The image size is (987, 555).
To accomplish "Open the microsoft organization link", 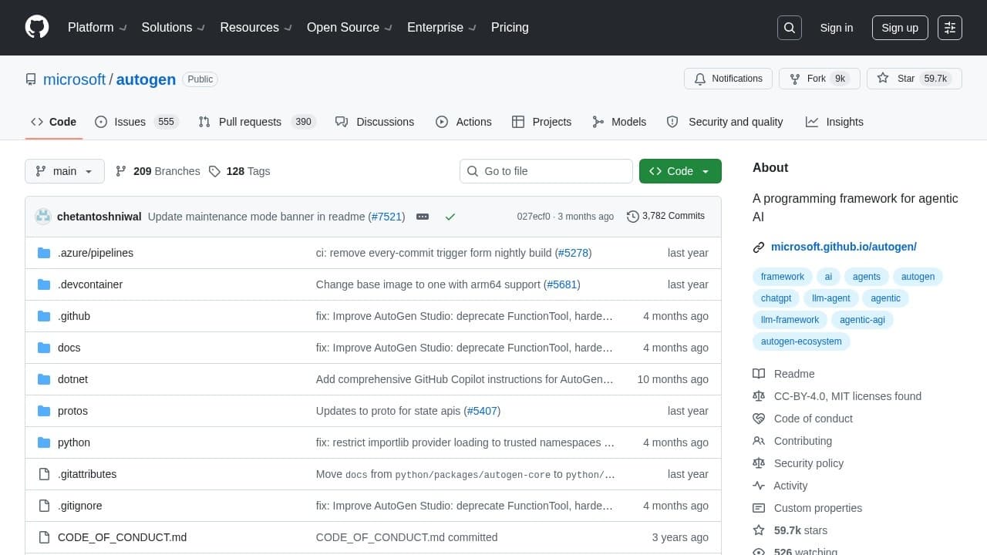I will click(74, 79).
